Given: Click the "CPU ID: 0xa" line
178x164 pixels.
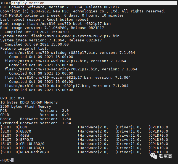Looking at the screenshot, I should (12, 98).
